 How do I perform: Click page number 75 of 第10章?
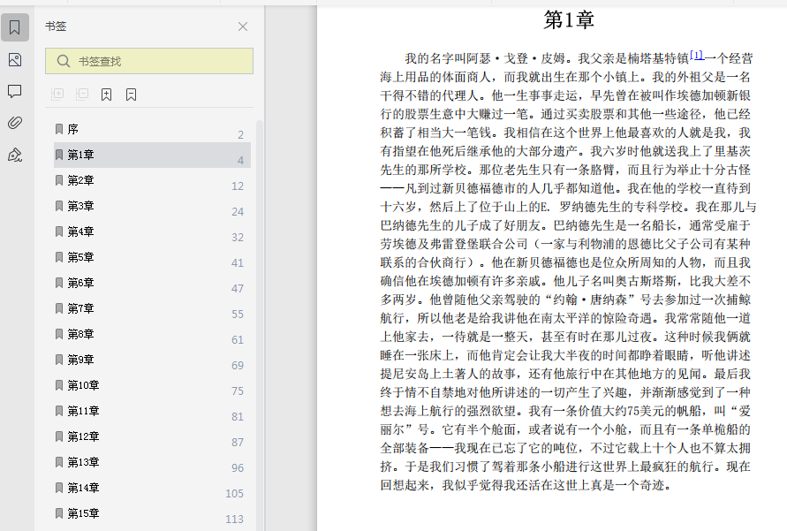(238, 391)
